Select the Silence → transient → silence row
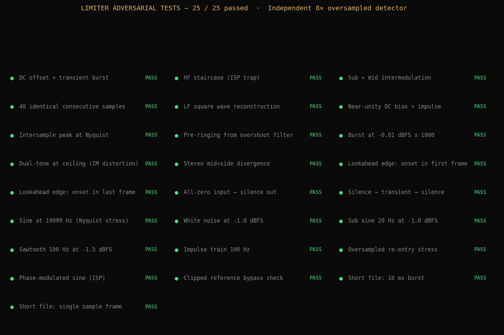The height and width of the screenshot is (335, 504). pyautogui.click(x=396, y=192)
